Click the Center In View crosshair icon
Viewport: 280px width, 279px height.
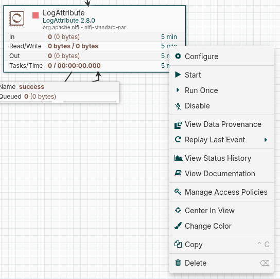[x=178, y=210]
